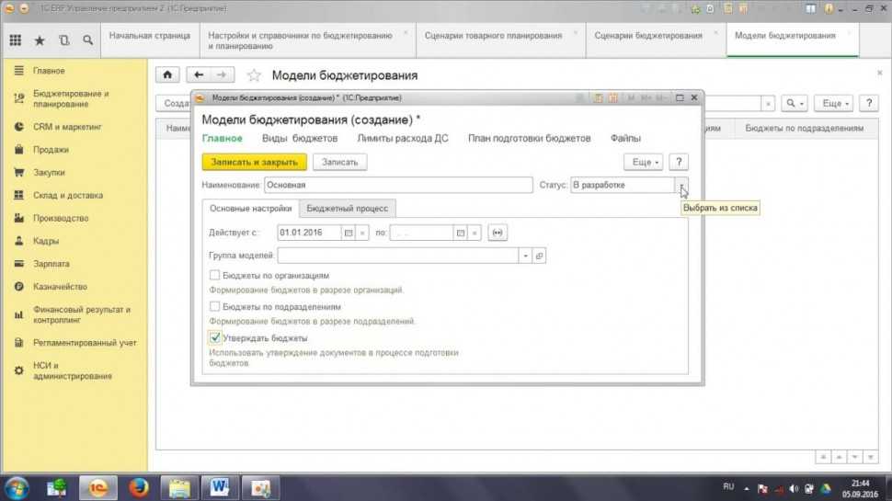Image resolution: width=892 pixels, height=501 pixels.
Task: Add Модели бюджетирования page to favorites star
Action: (254, 75)
